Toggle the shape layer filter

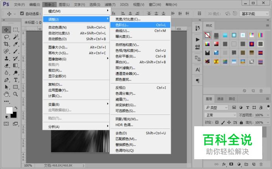pyautogui.click(x=254, y=107)
